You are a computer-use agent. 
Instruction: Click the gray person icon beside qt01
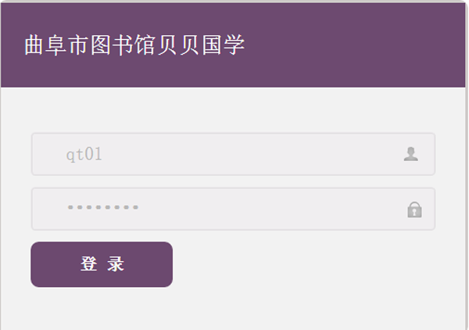[411, 154]
